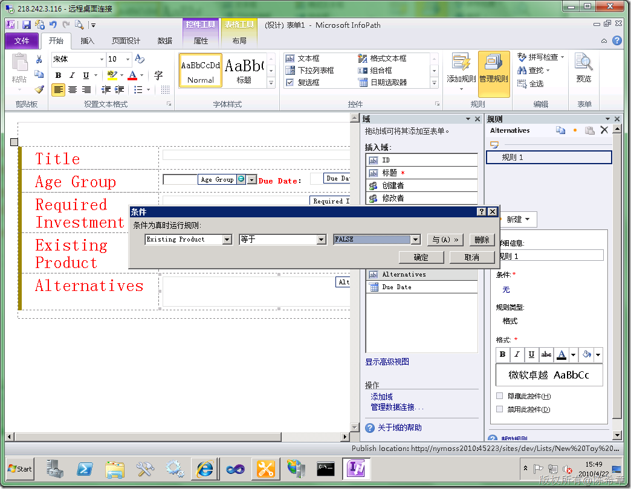
Task: Toggle bold in rule format bar
Action: (503, 354)
